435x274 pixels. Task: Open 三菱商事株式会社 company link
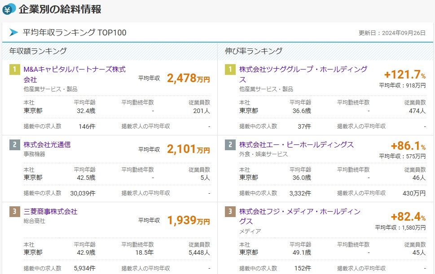point(50,212)
